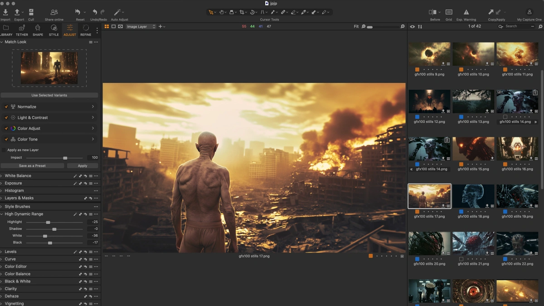This screenshot has width=544, height=306.
Task: Uncheck the Light & Contrast checkbox
Action: coord(6,117)
